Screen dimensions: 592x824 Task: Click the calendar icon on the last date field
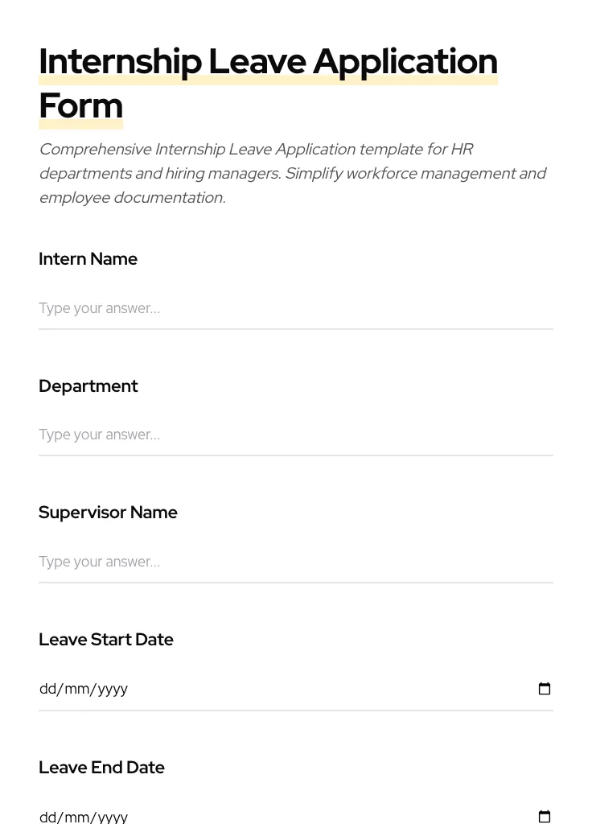pyautogui.click(x=545, y=815)
